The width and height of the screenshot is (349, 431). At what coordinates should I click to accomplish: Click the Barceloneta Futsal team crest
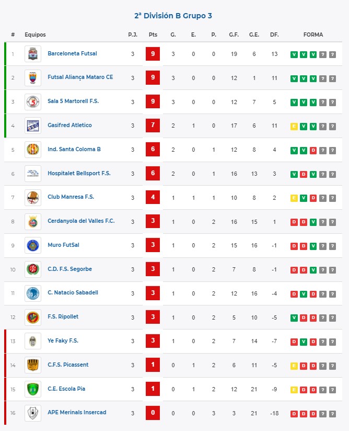33,54
